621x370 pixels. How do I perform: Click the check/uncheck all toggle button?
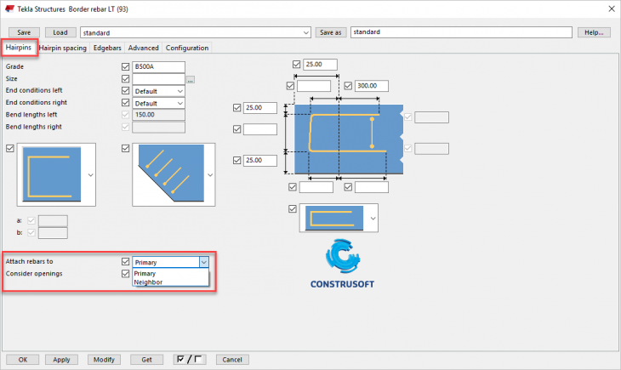190,359
